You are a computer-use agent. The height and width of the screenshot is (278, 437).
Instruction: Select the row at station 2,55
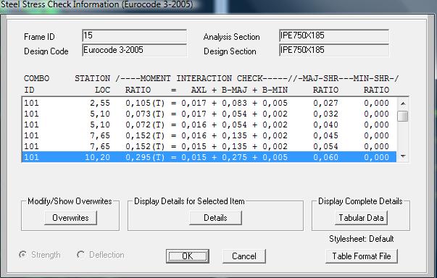pyautogui.click(x=209, y=103)
